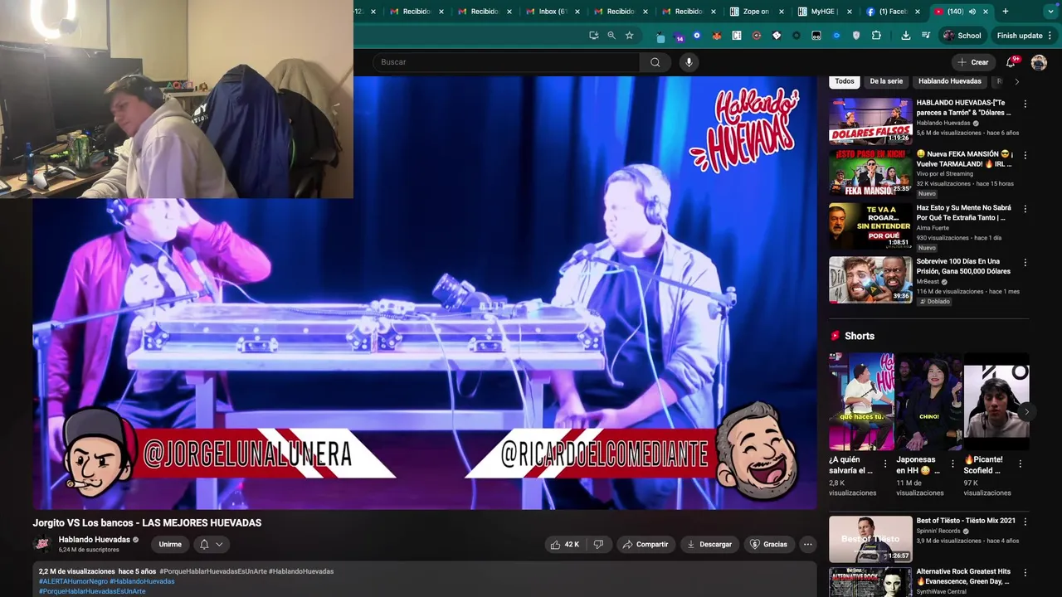Click the 'Jorgito VS Los bancos' video title
Viewport: 1062px width, 597px height.
tap(147, 522)
